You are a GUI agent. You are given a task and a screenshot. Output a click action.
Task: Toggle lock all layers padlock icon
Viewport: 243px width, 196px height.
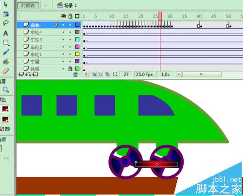tap(70, 16)
